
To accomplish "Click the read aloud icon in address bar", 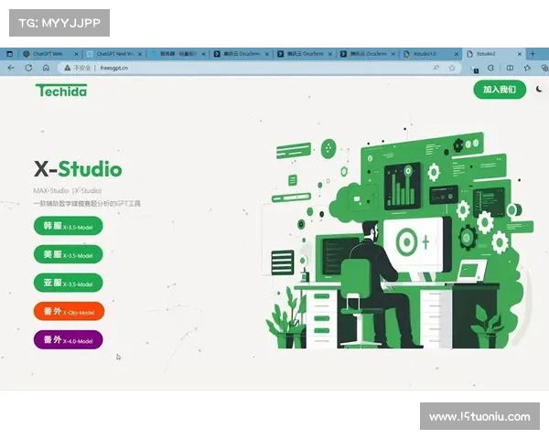I will pyautogui.click(x=436, y=68).
